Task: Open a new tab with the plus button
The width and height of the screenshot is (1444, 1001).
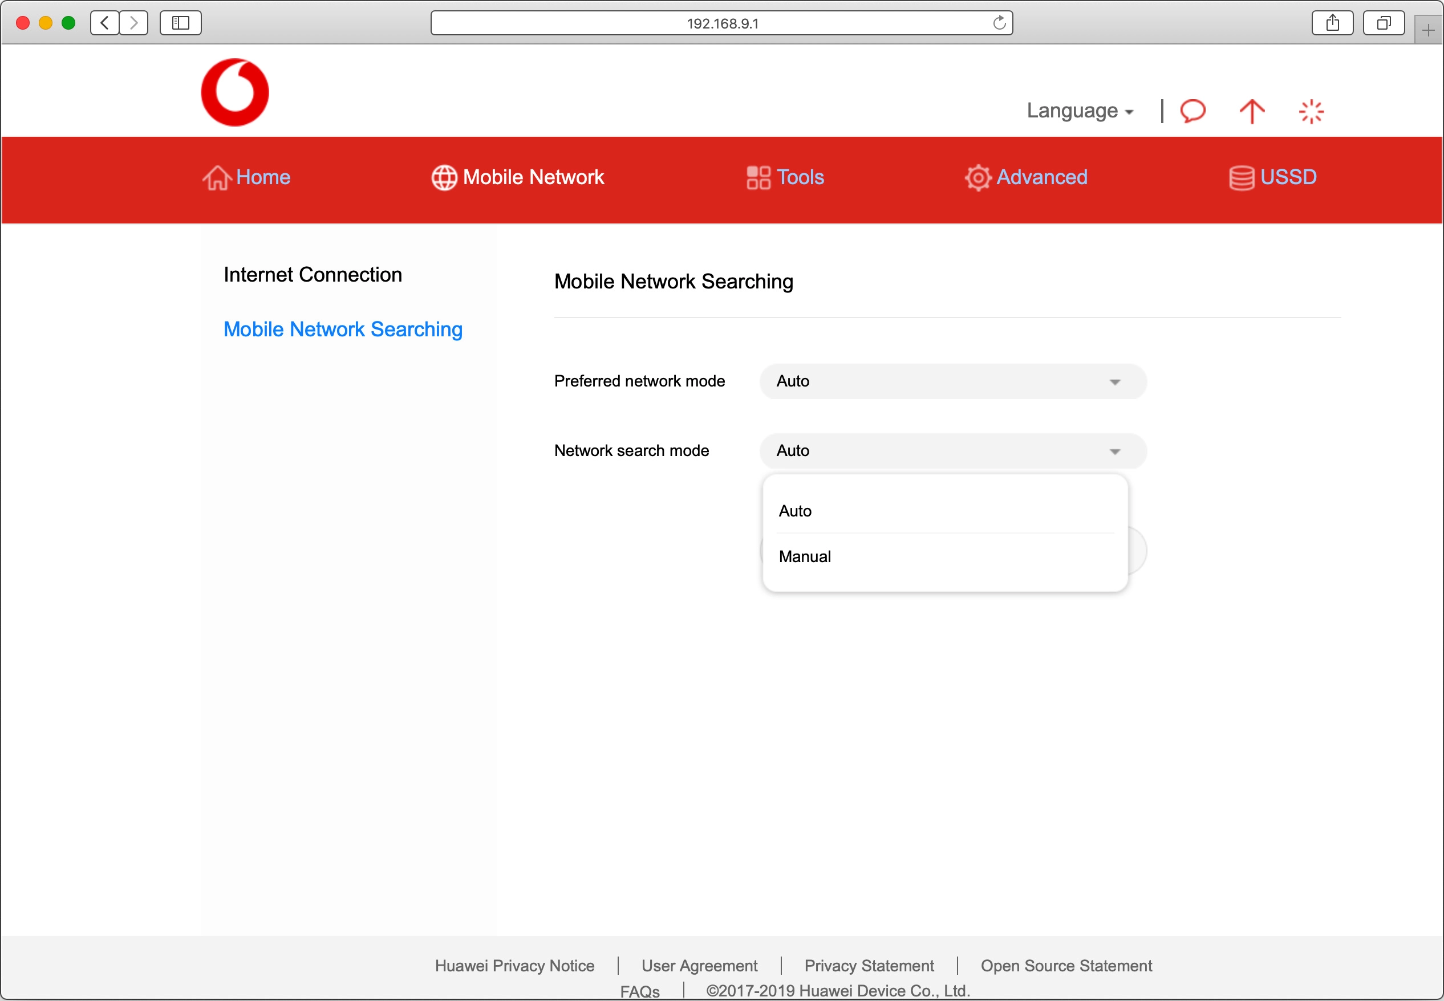Action: [x=1427, y=30]
